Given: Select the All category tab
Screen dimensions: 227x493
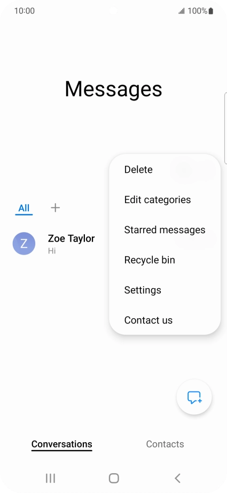Looking at the screenshot, I should [x=24, y=208].
